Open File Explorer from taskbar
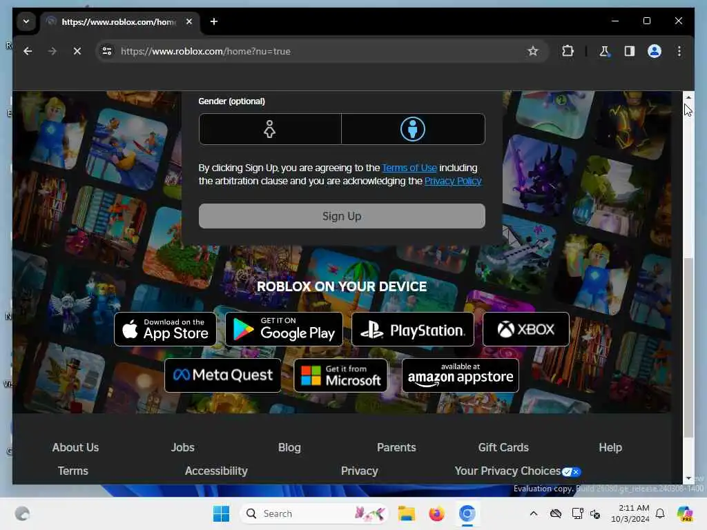This screenshot has height=530, width=707. click(x=406, y=513)
